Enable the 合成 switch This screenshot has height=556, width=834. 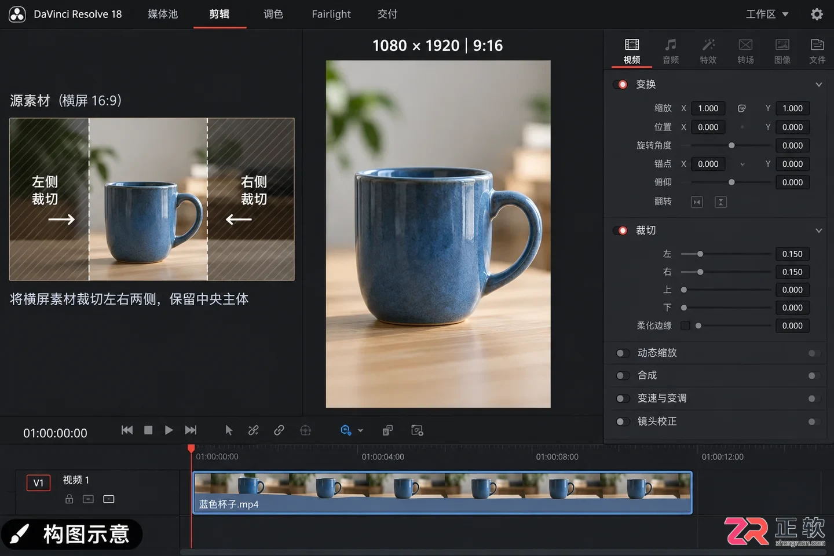click(623, 376)
